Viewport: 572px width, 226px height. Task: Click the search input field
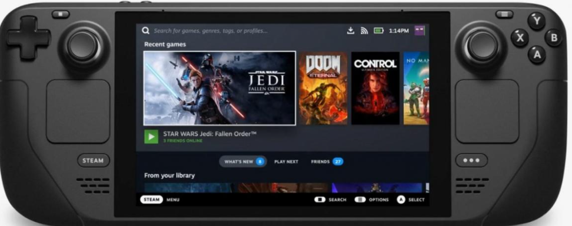click(x=211, y=31)
